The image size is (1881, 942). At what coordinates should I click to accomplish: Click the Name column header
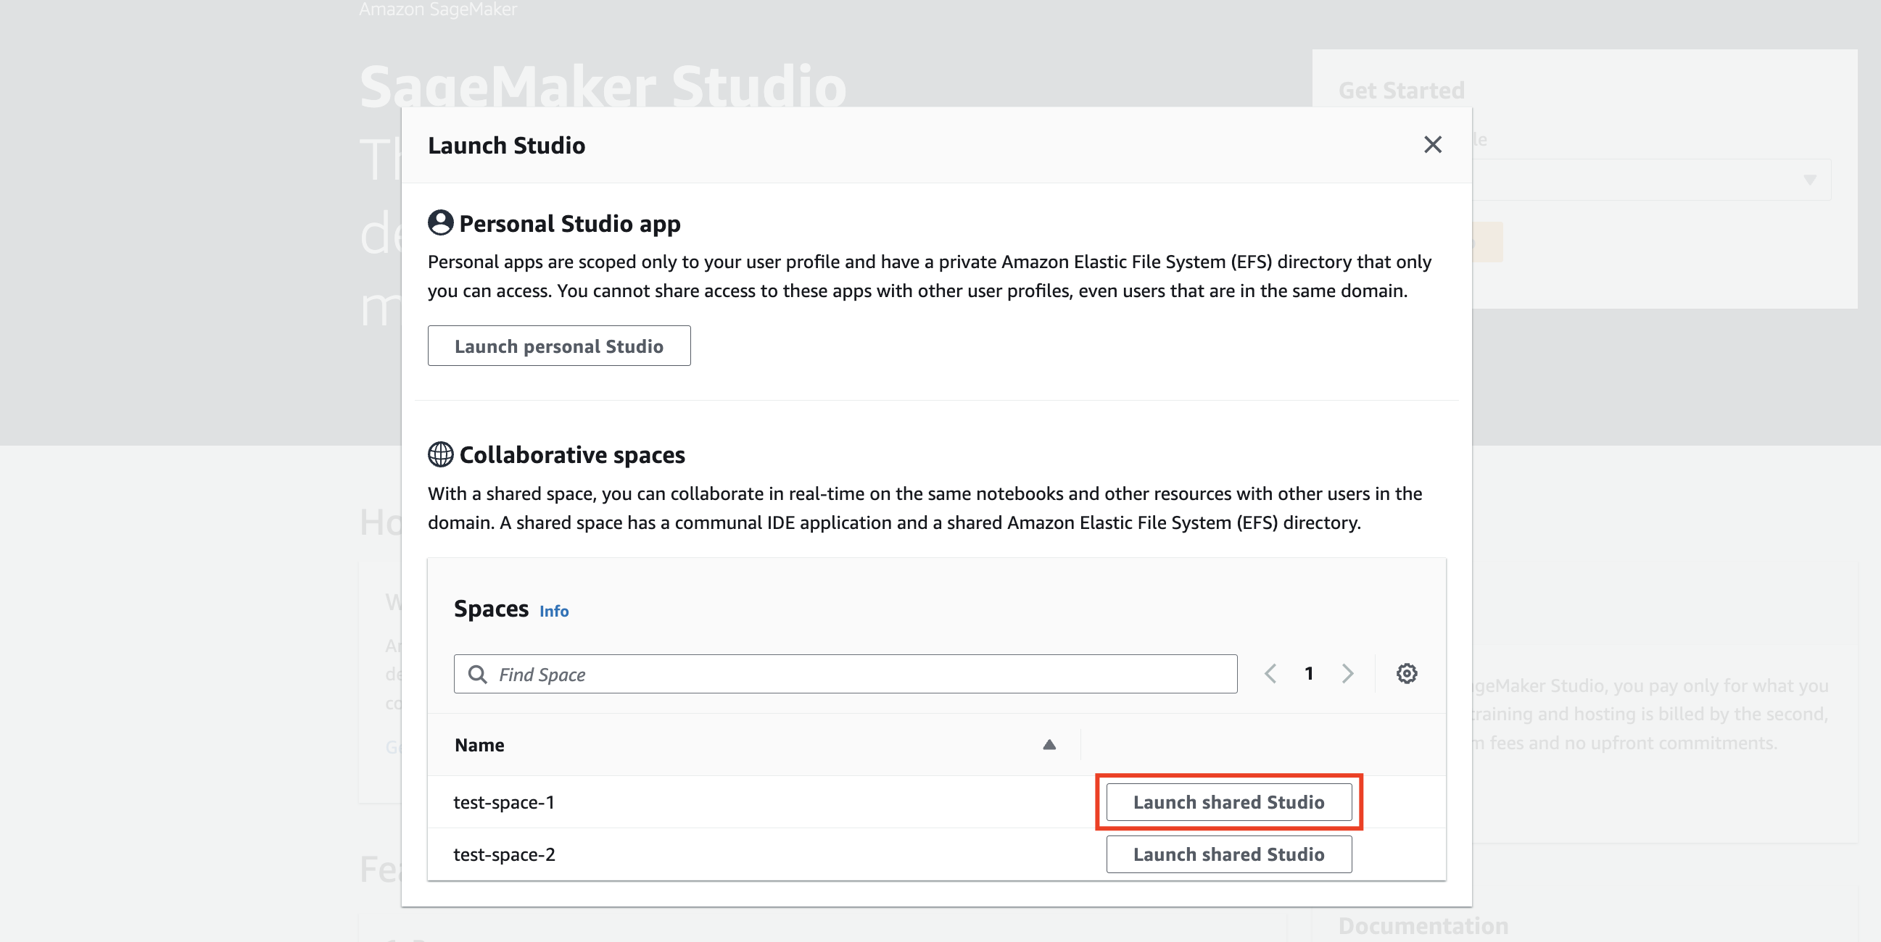click(479, 745)
